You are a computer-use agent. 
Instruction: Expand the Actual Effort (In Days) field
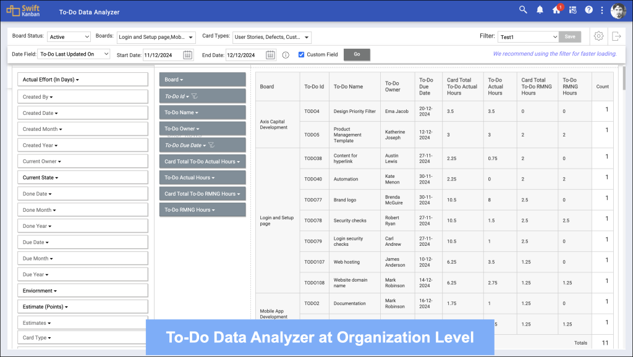(x=83, y=80)
